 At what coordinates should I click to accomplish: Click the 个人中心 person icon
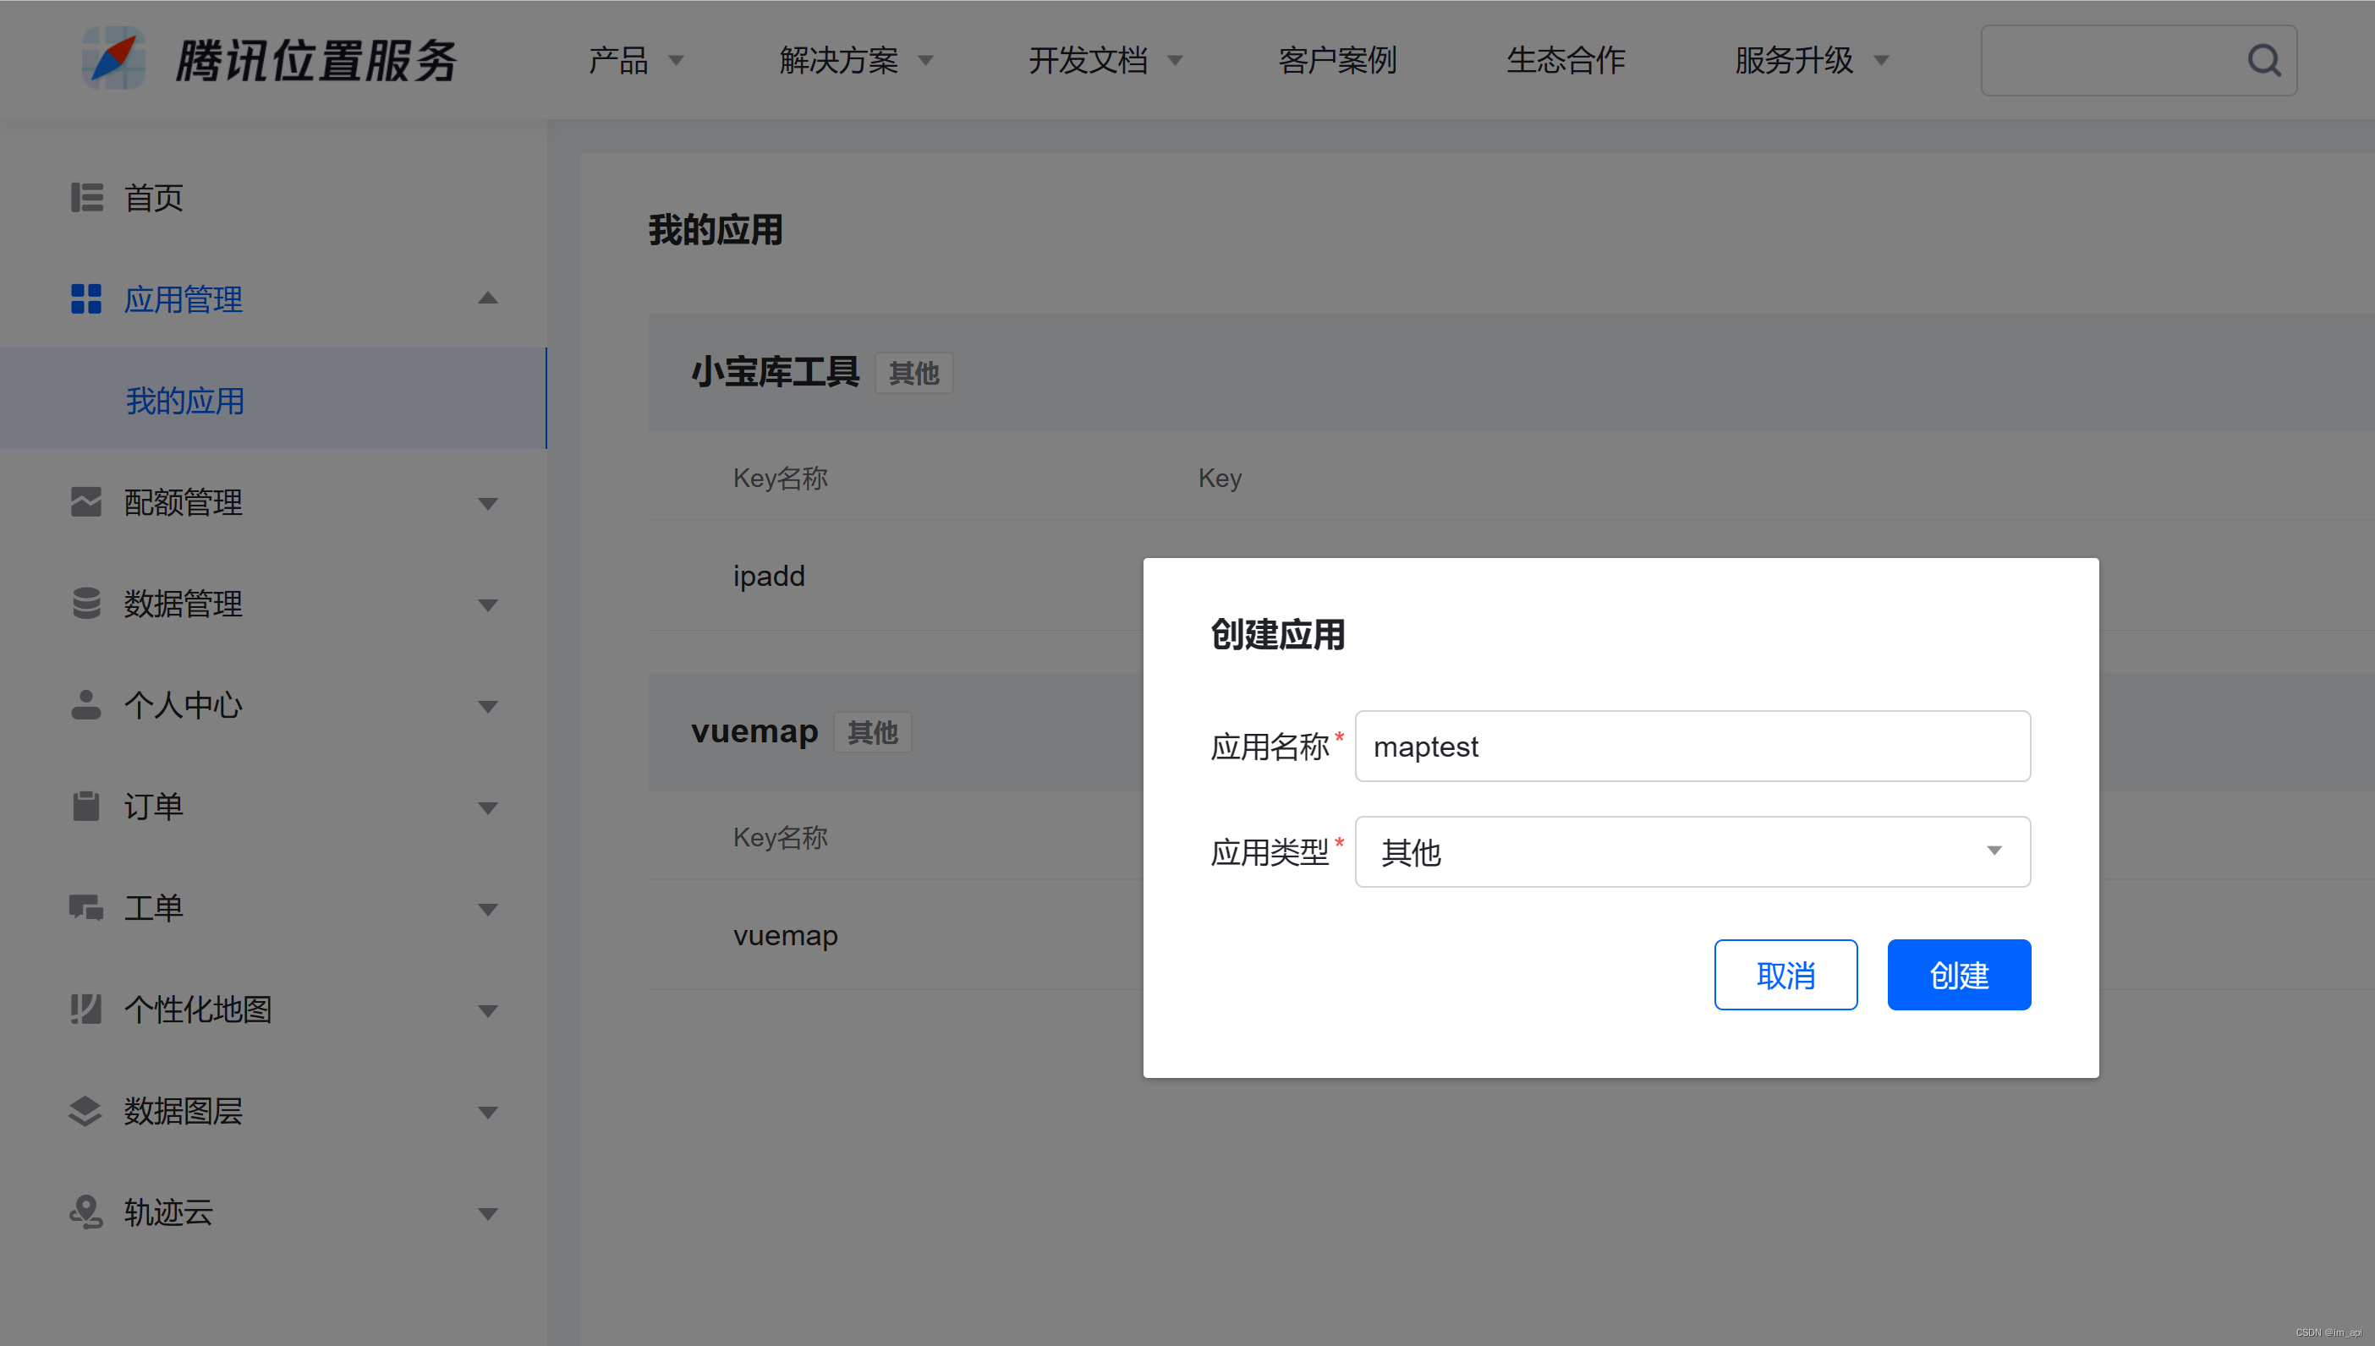tap(86, 704)
